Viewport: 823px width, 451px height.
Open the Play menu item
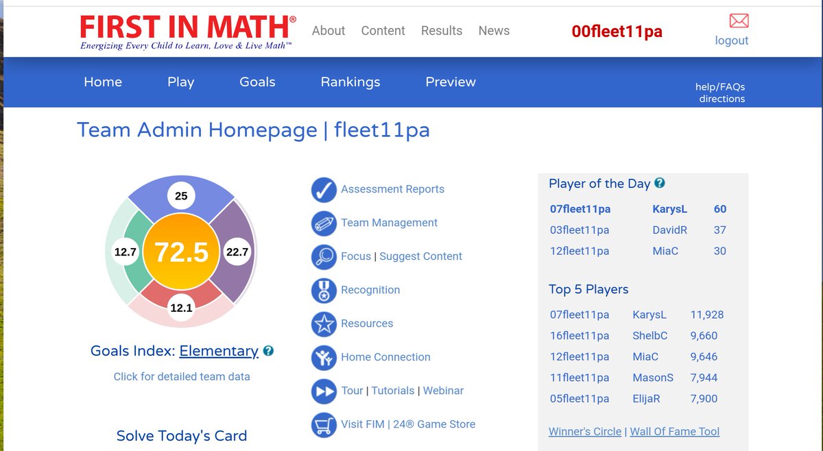coord(180,82)
